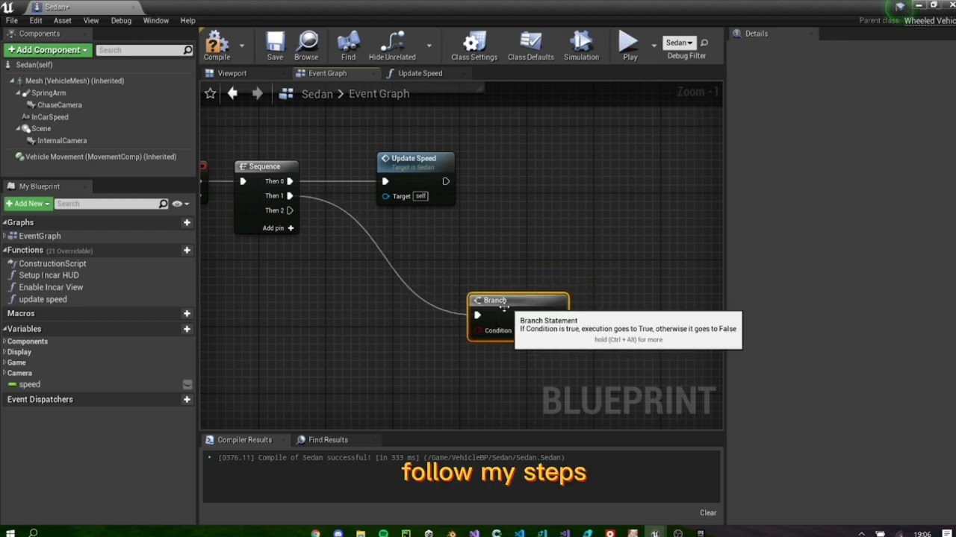The image size is (956, 537).
Task: Open Class Settings
Action: pyautogui.click(x=474, y=46)
